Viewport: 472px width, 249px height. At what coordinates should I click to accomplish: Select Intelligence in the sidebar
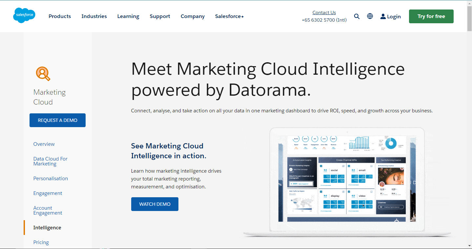(47, 228)
